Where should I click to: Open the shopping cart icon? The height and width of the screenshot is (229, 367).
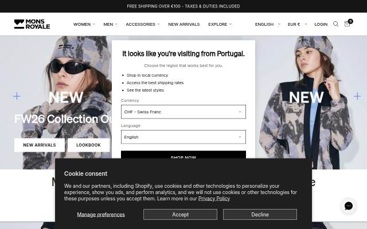[x=348, y=24]
